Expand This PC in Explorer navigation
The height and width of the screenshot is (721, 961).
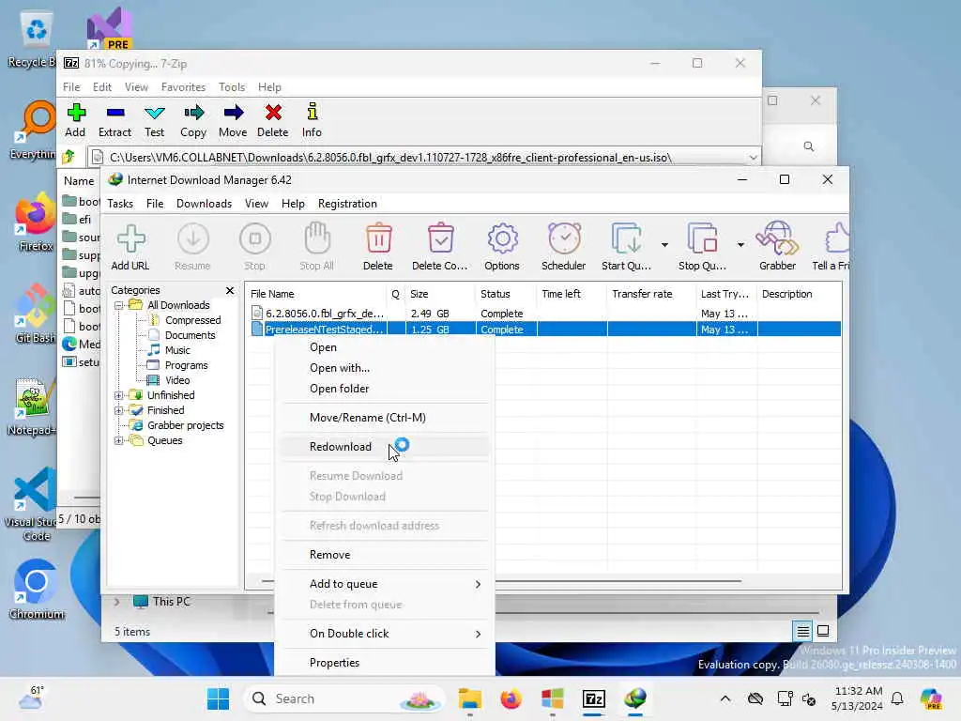pyautogui.click(x=116, y=602)
